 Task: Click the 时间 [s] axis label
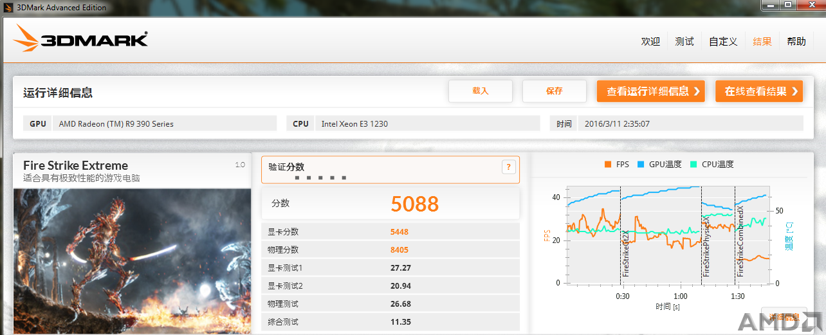(668, 307)
